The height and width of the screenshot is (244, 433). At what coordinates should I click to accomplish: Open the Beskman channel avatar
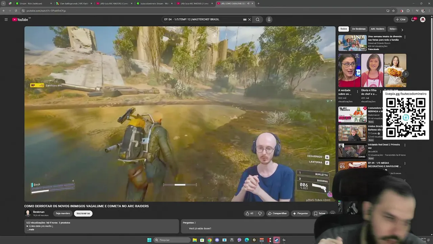[28, 213]
